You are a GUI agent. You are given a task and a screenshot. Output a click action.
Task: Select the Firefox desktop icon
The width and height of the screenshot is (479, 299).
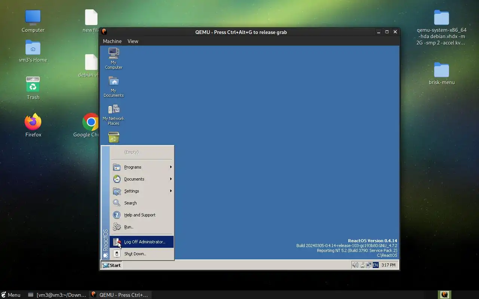(x=33, y=121)
